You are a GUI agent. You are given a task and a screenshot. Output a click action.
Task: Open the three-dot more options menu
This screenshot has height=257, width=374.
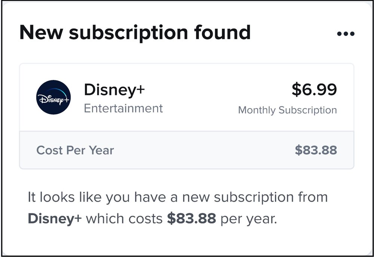(x=346, y=34)
